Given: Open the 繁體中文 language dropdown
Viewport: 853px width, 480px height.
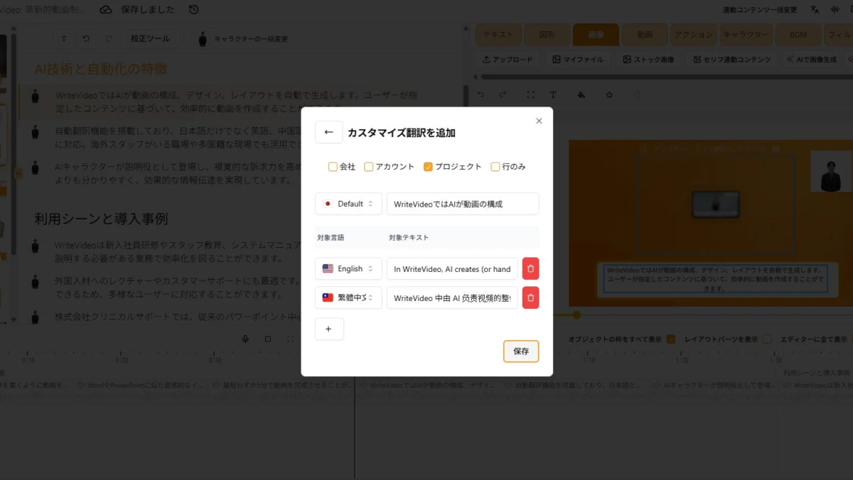Looking at the screenshot, I should pos(348,298).
